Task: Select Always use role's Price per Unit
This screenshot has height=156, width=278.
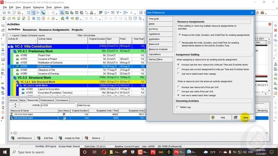Action: click(179, 91)
